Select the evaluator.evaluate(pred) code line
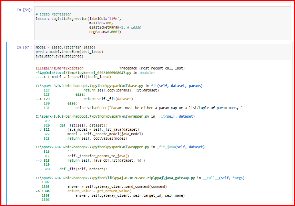Image resolution: width=295 pixels, height=206 pixels. point(60,56)
